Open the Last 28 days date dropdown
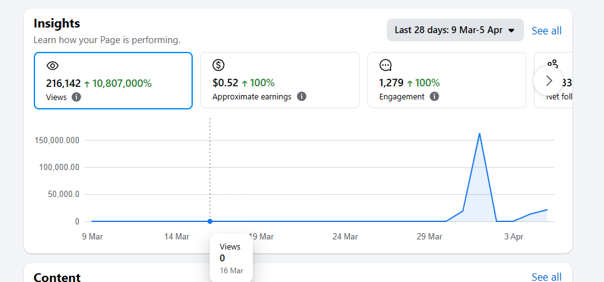 coord(454,30)
